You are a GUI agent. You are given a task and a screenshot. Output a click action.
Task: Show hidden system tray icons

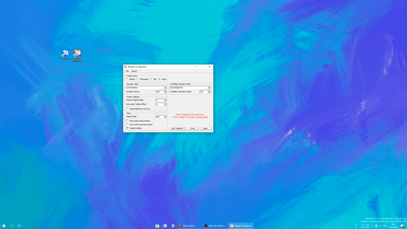pos(372,226)
